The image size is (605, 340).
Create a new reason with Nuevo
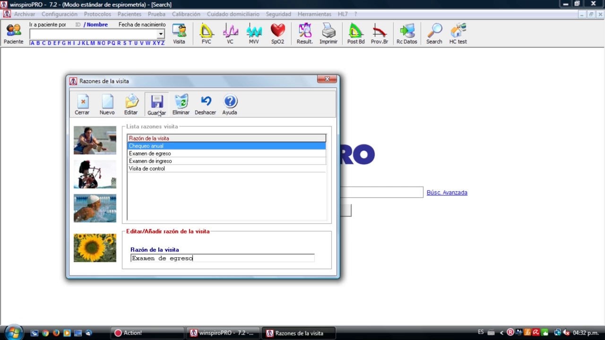(x=107, y=104)
